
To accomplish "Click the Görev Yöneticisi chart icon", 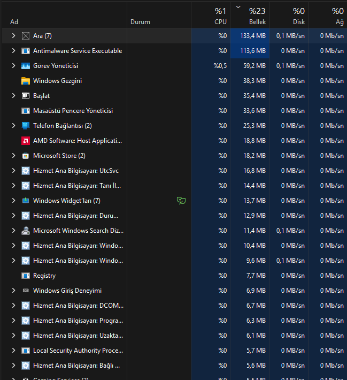I will 26,66.
